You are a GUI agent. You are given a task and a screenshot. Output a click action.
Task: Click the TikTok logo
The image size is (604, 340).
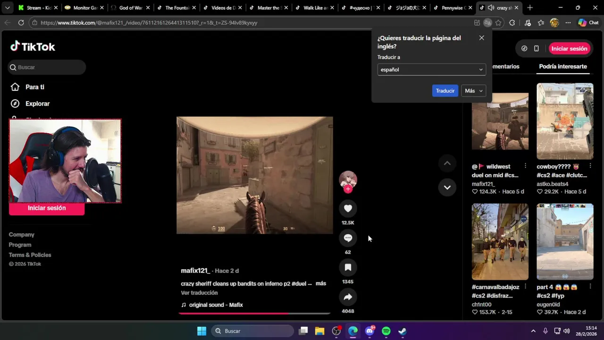click(33, 46)
